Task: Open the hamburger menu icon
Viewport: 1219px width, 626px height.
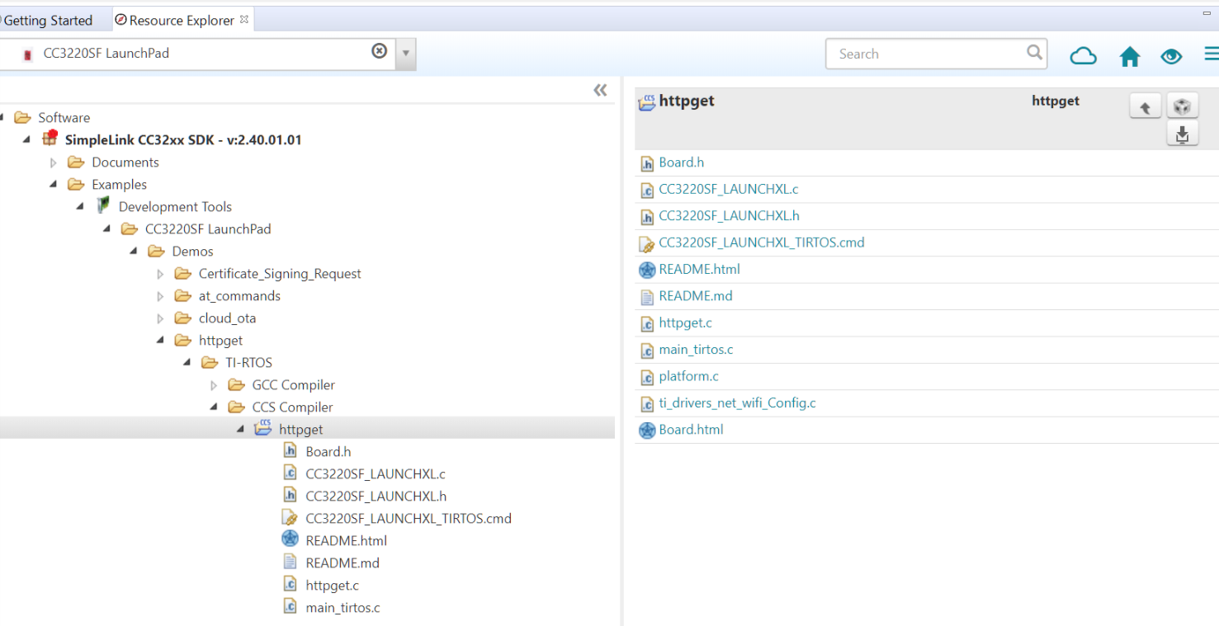Action: pyautogui.click(x=1212, y=54)
